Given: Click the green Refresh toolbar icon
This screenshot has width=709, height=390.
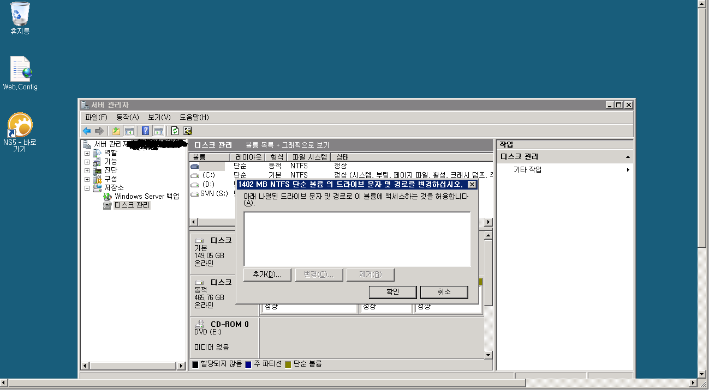Looking at the screenshot, I should coord(175,131).
